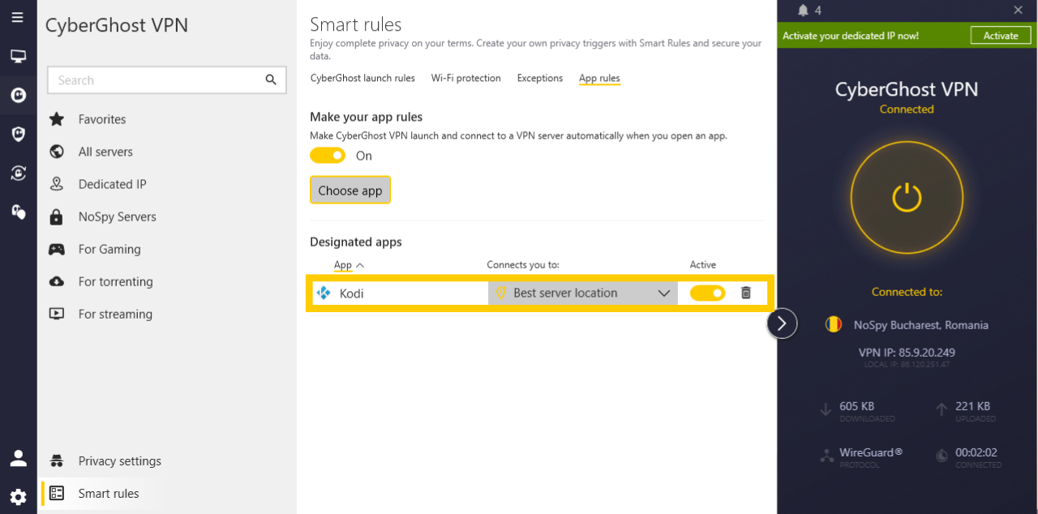Image resolution: width=1038 pixels, height=514 pixels.
Task: Click the Active column header
Action: pyautogui.click(x=703, y=265)
